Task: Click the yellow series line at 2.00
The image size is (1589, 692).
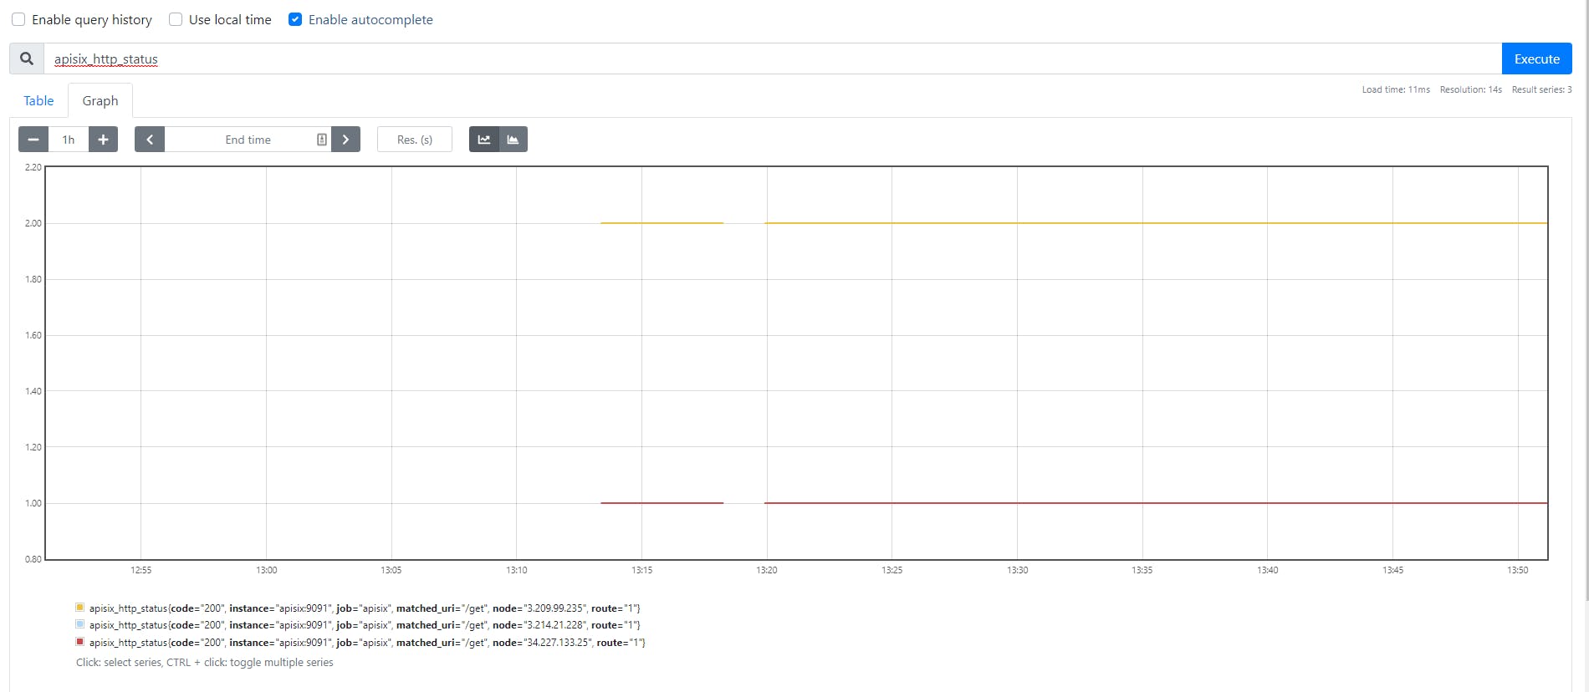Action: 1154,223
